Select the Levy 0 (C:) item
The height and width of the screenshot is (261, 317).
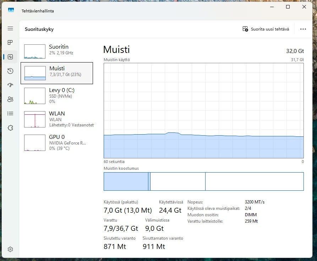pos(57,96)
